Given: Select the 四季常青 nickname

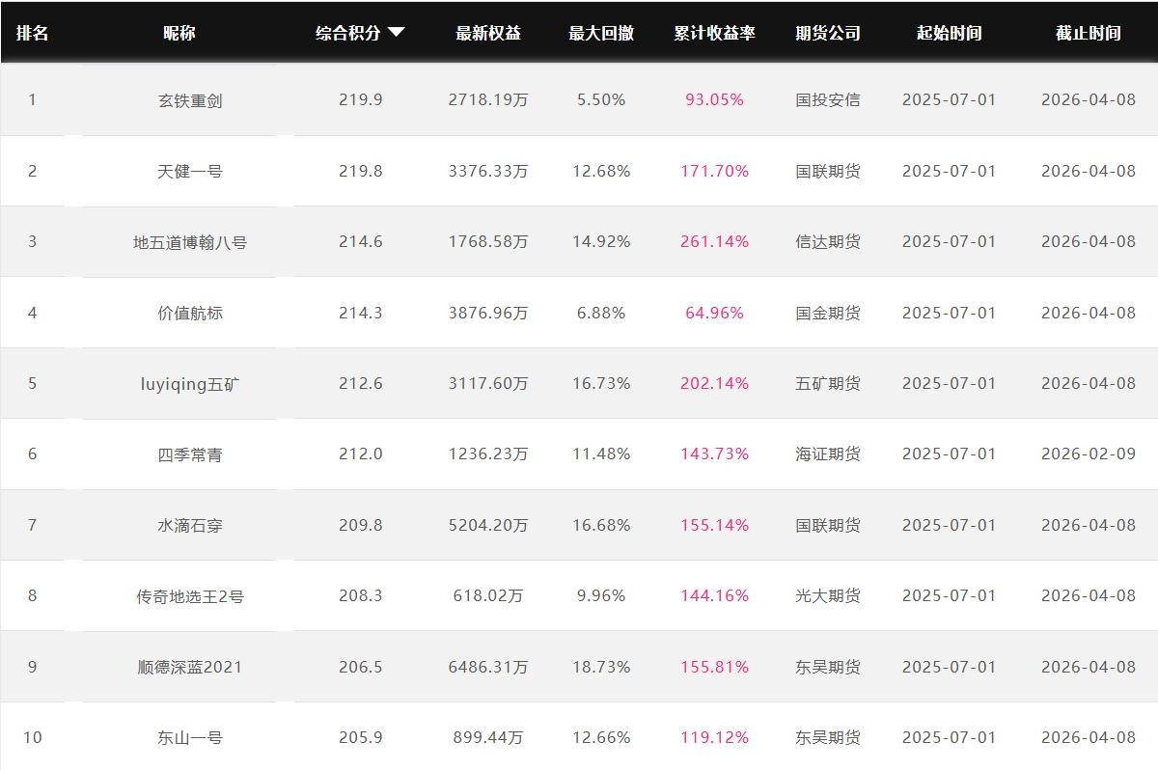Looking at the screenshot, I should pyautogui.click(x=190, y=454).
